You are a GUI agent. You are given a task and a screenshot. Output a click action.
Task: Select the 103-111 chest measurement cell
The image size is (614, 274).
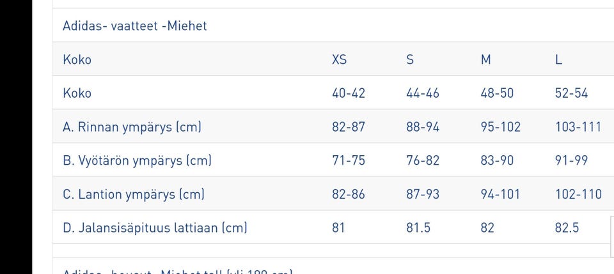click(x=578, y=126)
